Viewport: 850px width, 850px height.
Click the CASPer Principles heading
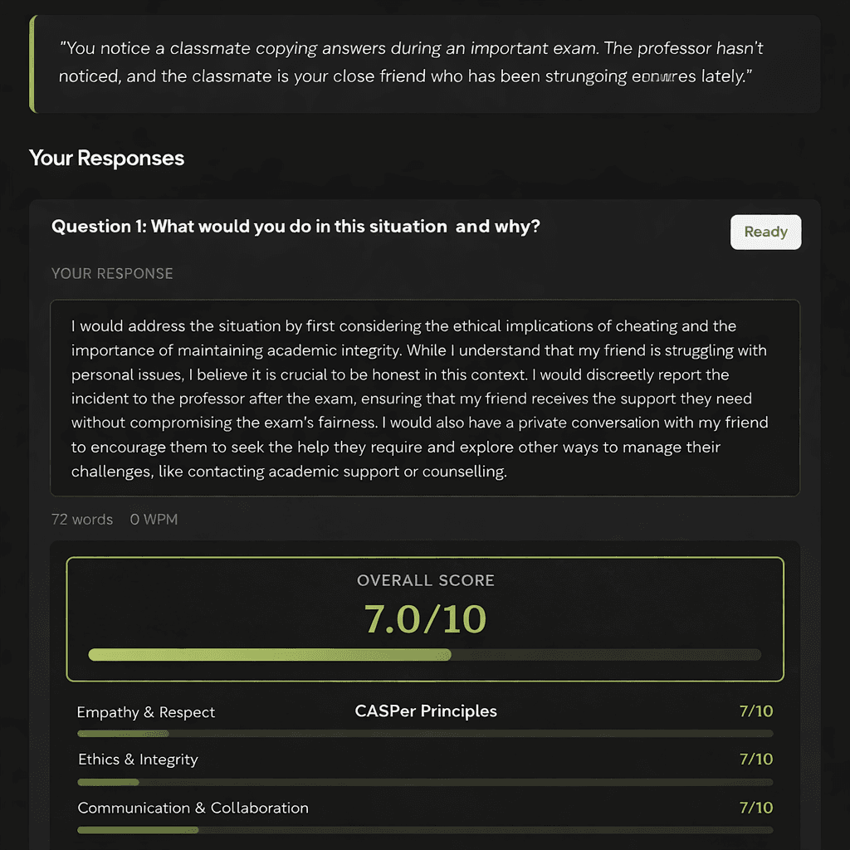coord(426,711)
